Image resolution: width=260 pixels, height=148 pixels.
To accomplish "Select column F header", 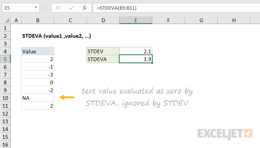I will [168, 20].
